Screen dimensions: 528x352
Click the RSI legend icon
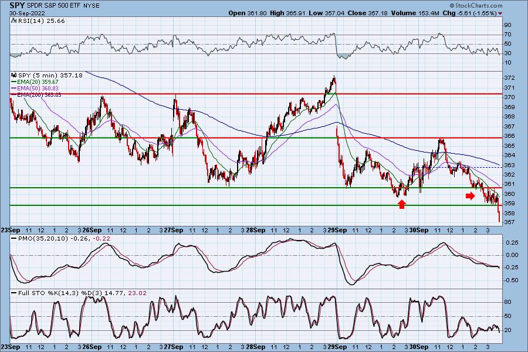(x=13, y=21)
